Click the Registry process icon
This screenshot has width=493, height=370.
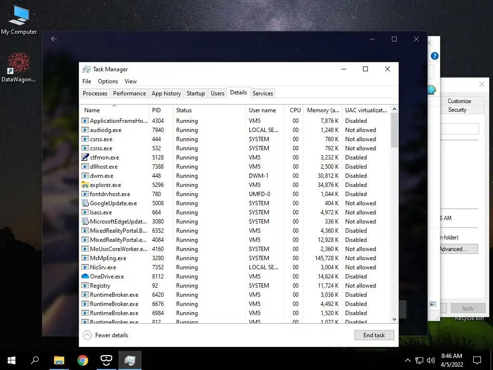(x=85, y=285)
